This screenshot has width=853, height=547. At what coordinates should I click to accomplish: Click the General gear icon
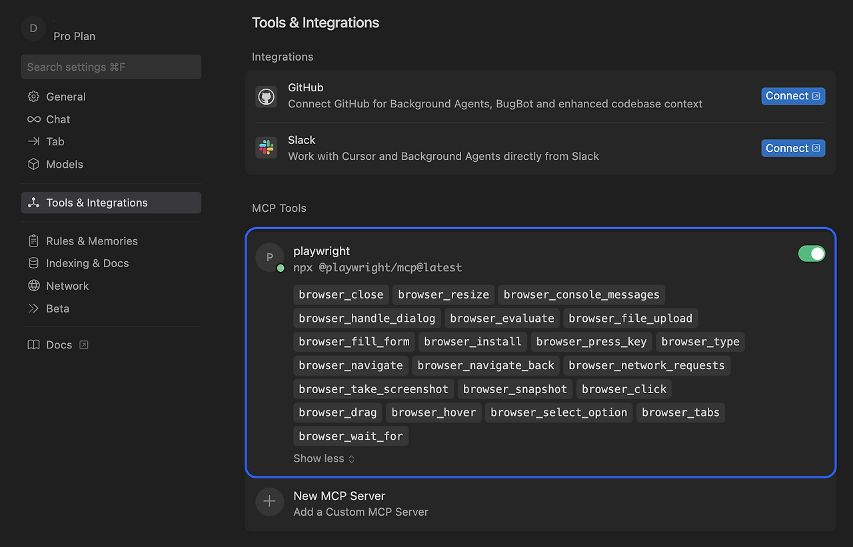33,97
